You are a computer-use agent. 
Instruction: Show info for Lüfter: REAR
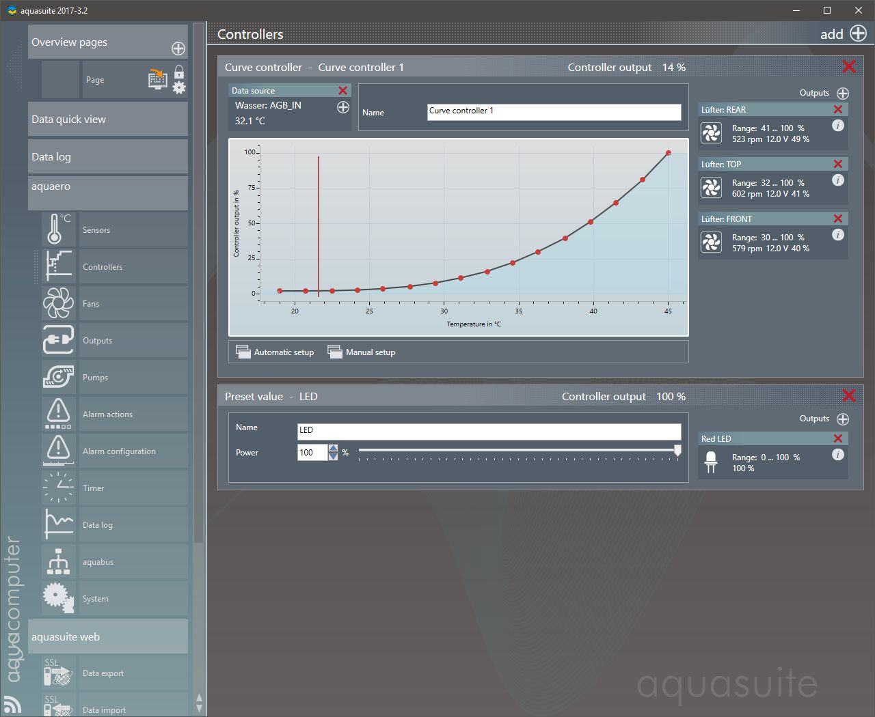coord(838,126)
